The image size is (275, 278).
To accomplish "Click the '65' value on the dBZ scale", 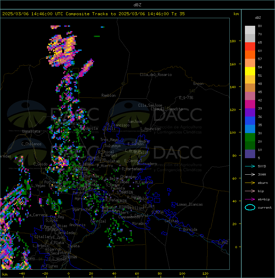I will 260,42.
